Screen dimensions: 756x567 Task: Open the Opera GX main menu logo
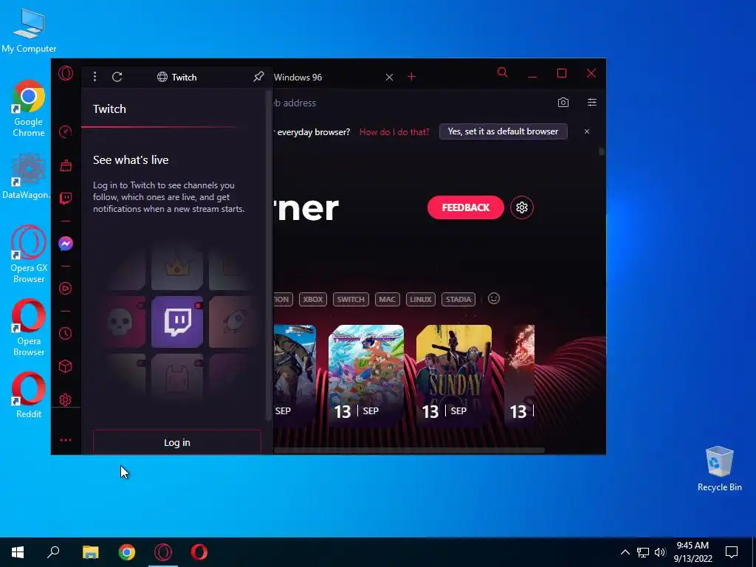[x=66, y=73]
